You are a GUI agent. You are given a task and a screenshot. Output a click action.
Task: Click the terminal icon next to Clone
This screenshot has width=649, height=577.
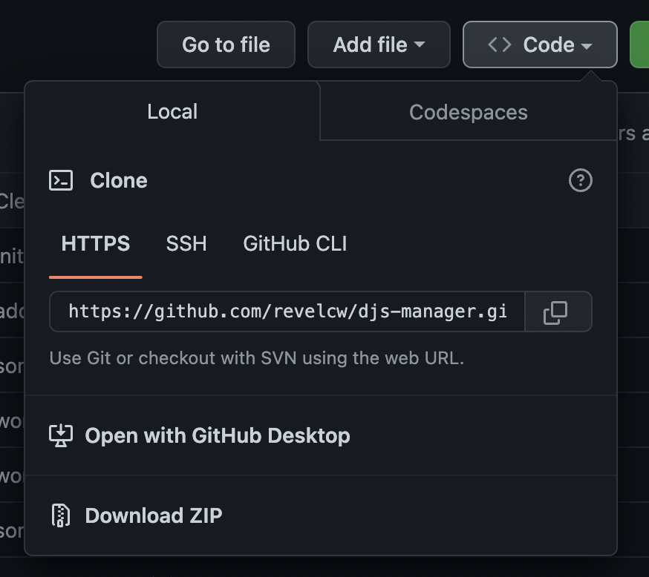pos(61,181)
